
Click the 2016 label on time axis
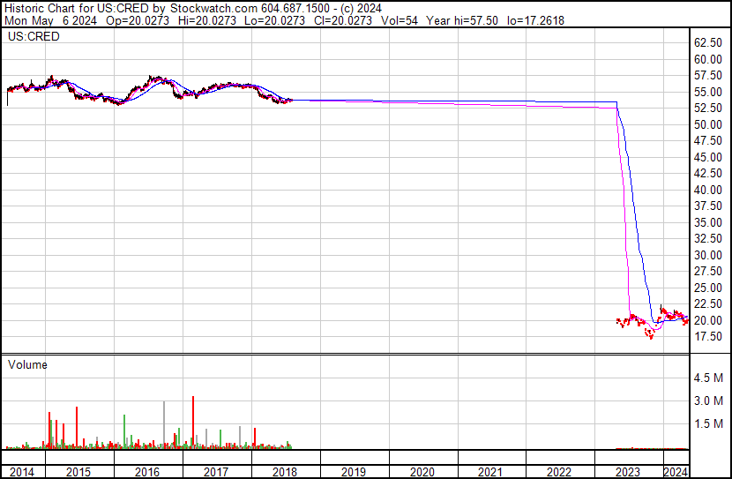click(148, 472)
